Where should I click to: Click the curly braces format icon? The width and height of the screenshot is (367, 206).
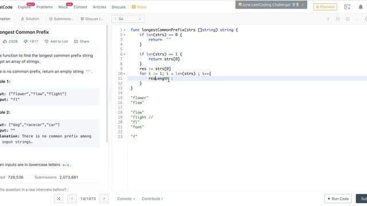pos(338,19)
